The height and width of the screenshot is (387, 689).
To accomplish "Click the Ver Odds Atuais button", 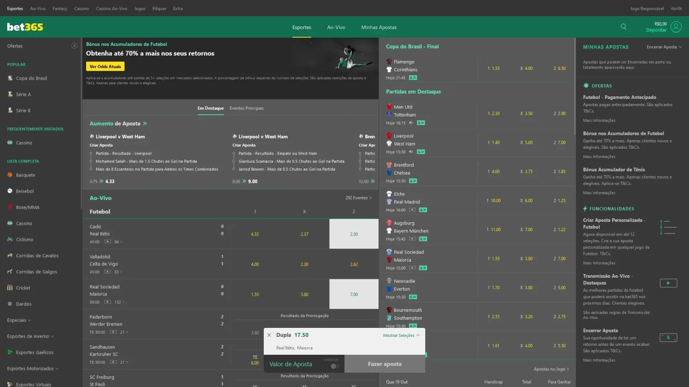I will (105, 67).
